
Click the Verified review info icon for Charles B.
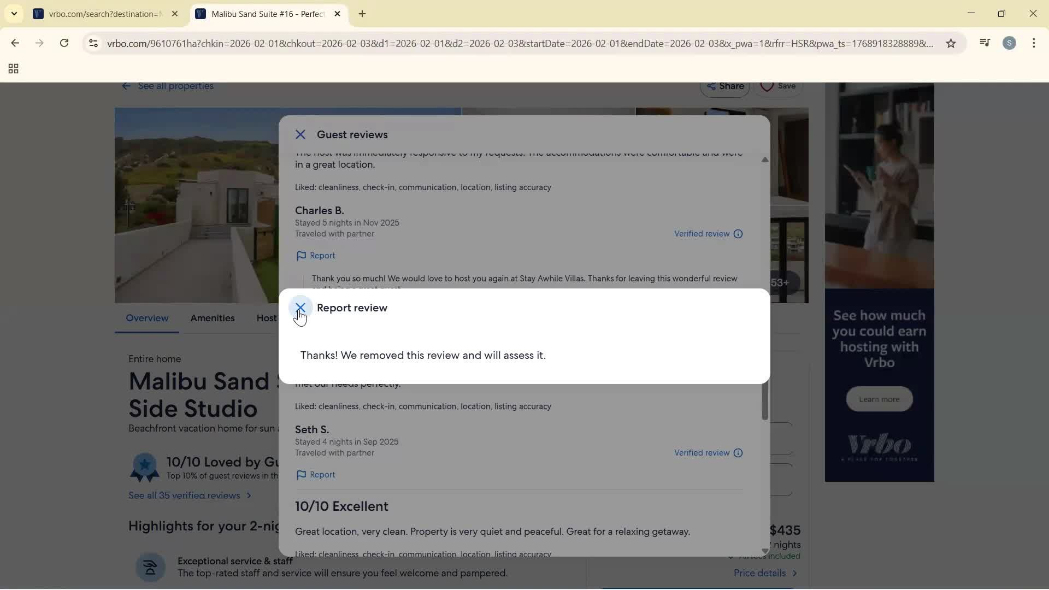click(x=739, y=234)
